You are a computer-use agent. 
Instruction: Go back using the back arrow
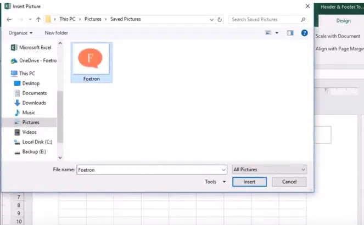pos(9,20)
